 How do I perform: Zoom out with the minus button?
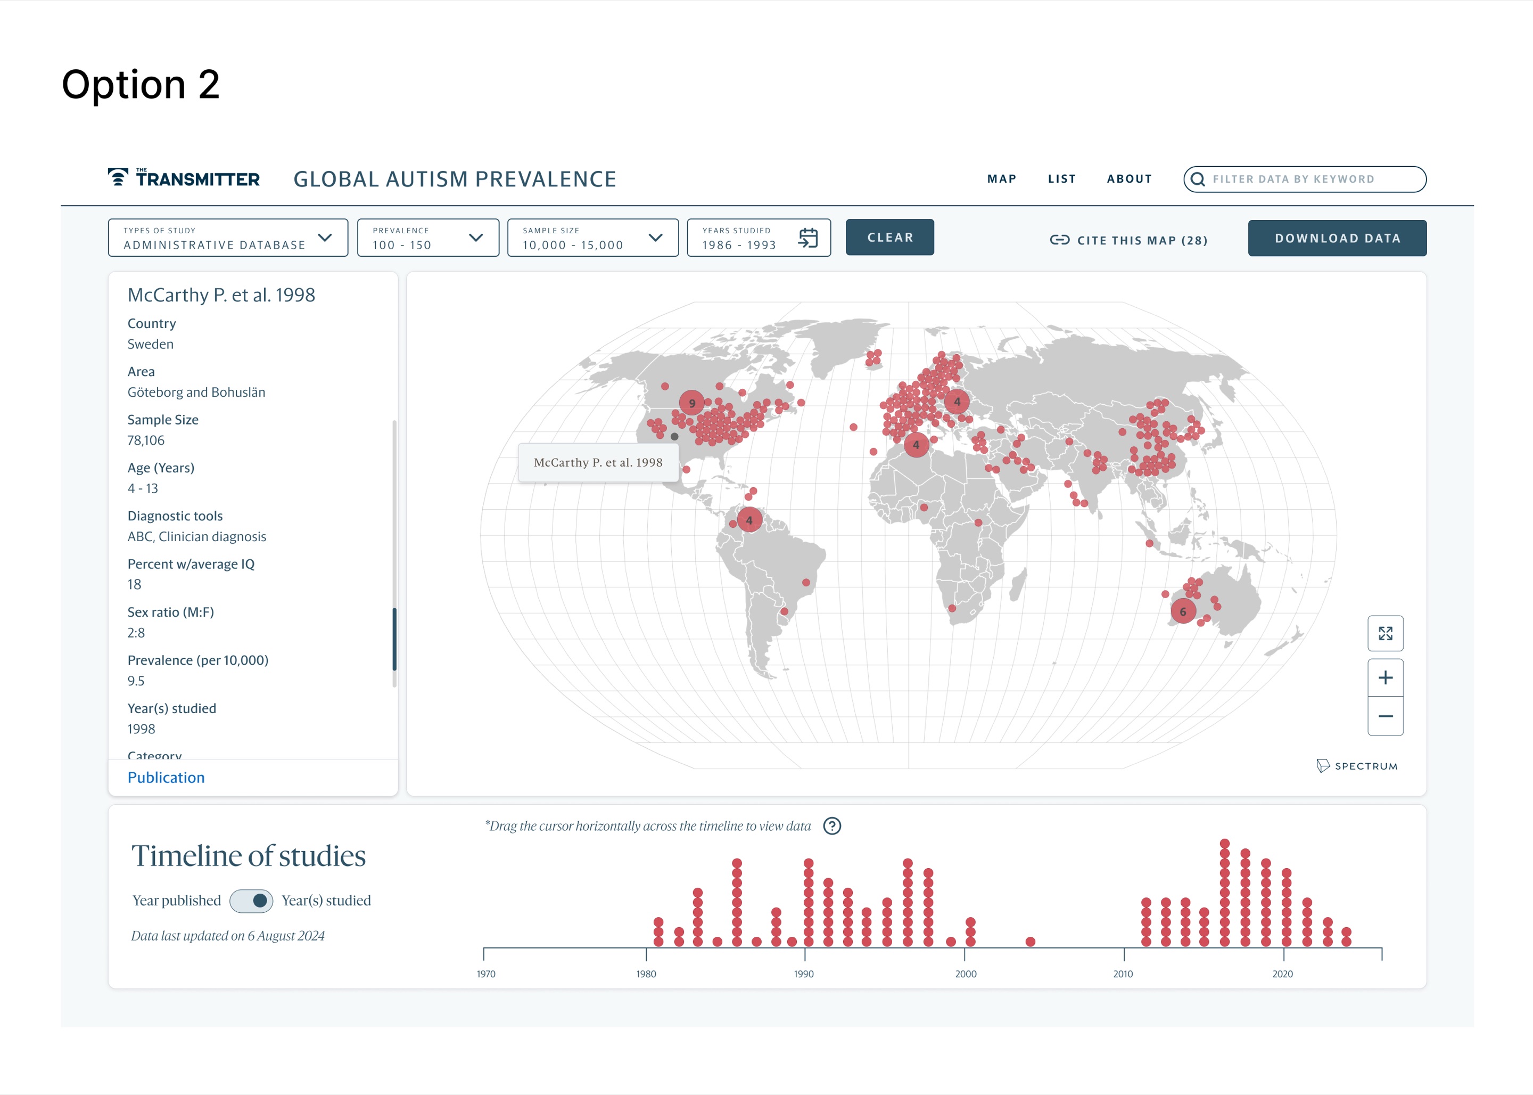[x=1386, y=716]
